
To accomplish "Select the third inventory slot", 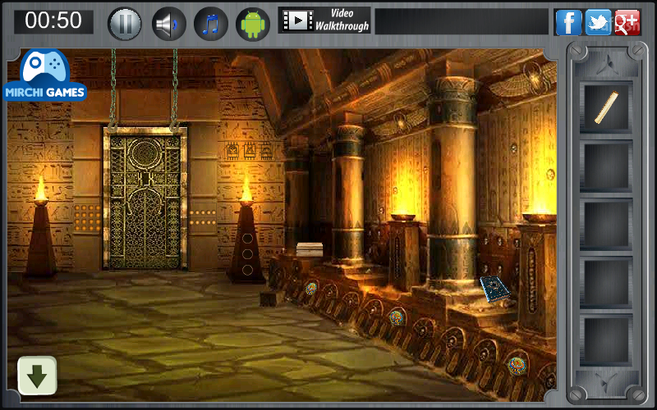I will 606,225.
